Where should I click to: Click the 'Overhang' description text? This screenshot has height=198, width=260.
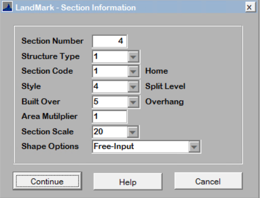coord(164,102)
